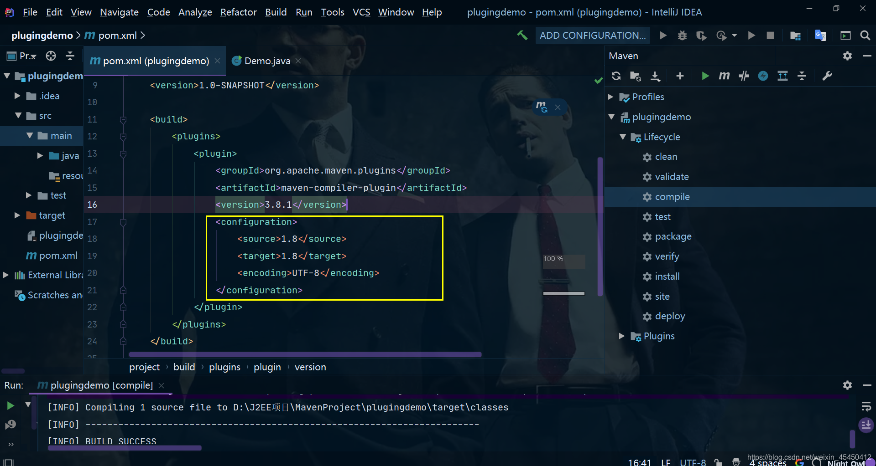Collapse the src folder
The width and height of the screenshot is (876, 466).
18,116
